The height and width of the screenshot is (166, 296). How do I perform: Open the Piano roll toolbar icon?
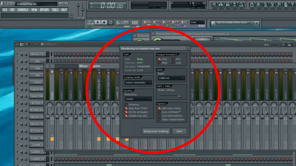(x=228, y=5)
